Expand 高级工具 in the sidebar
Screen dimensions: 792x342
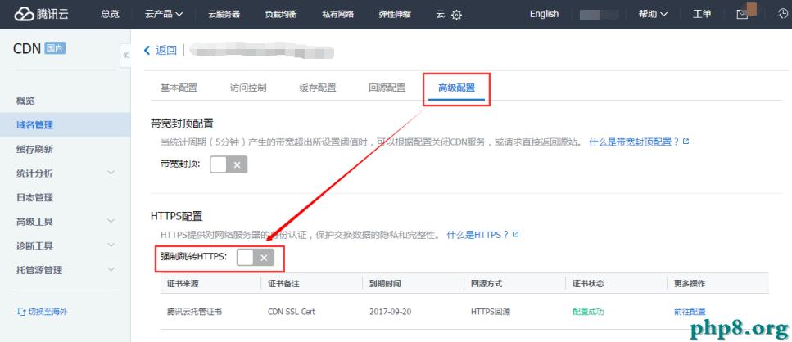pos(111,222)
